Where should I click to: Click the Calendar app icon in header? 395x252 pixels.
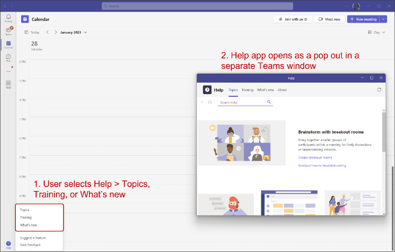[25, 19]
